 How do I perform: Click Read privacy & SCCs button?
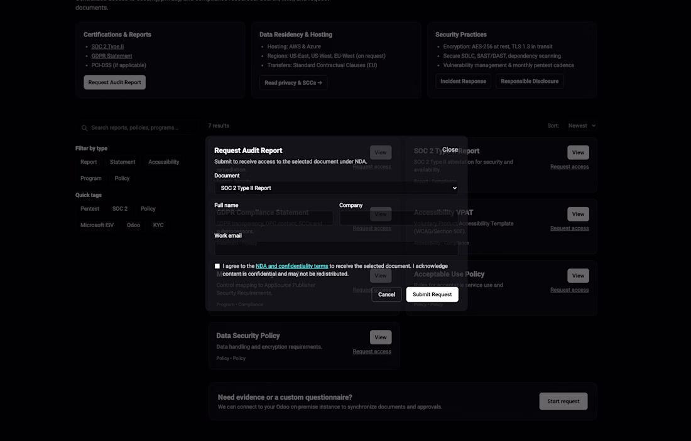(x=293, y=83)
